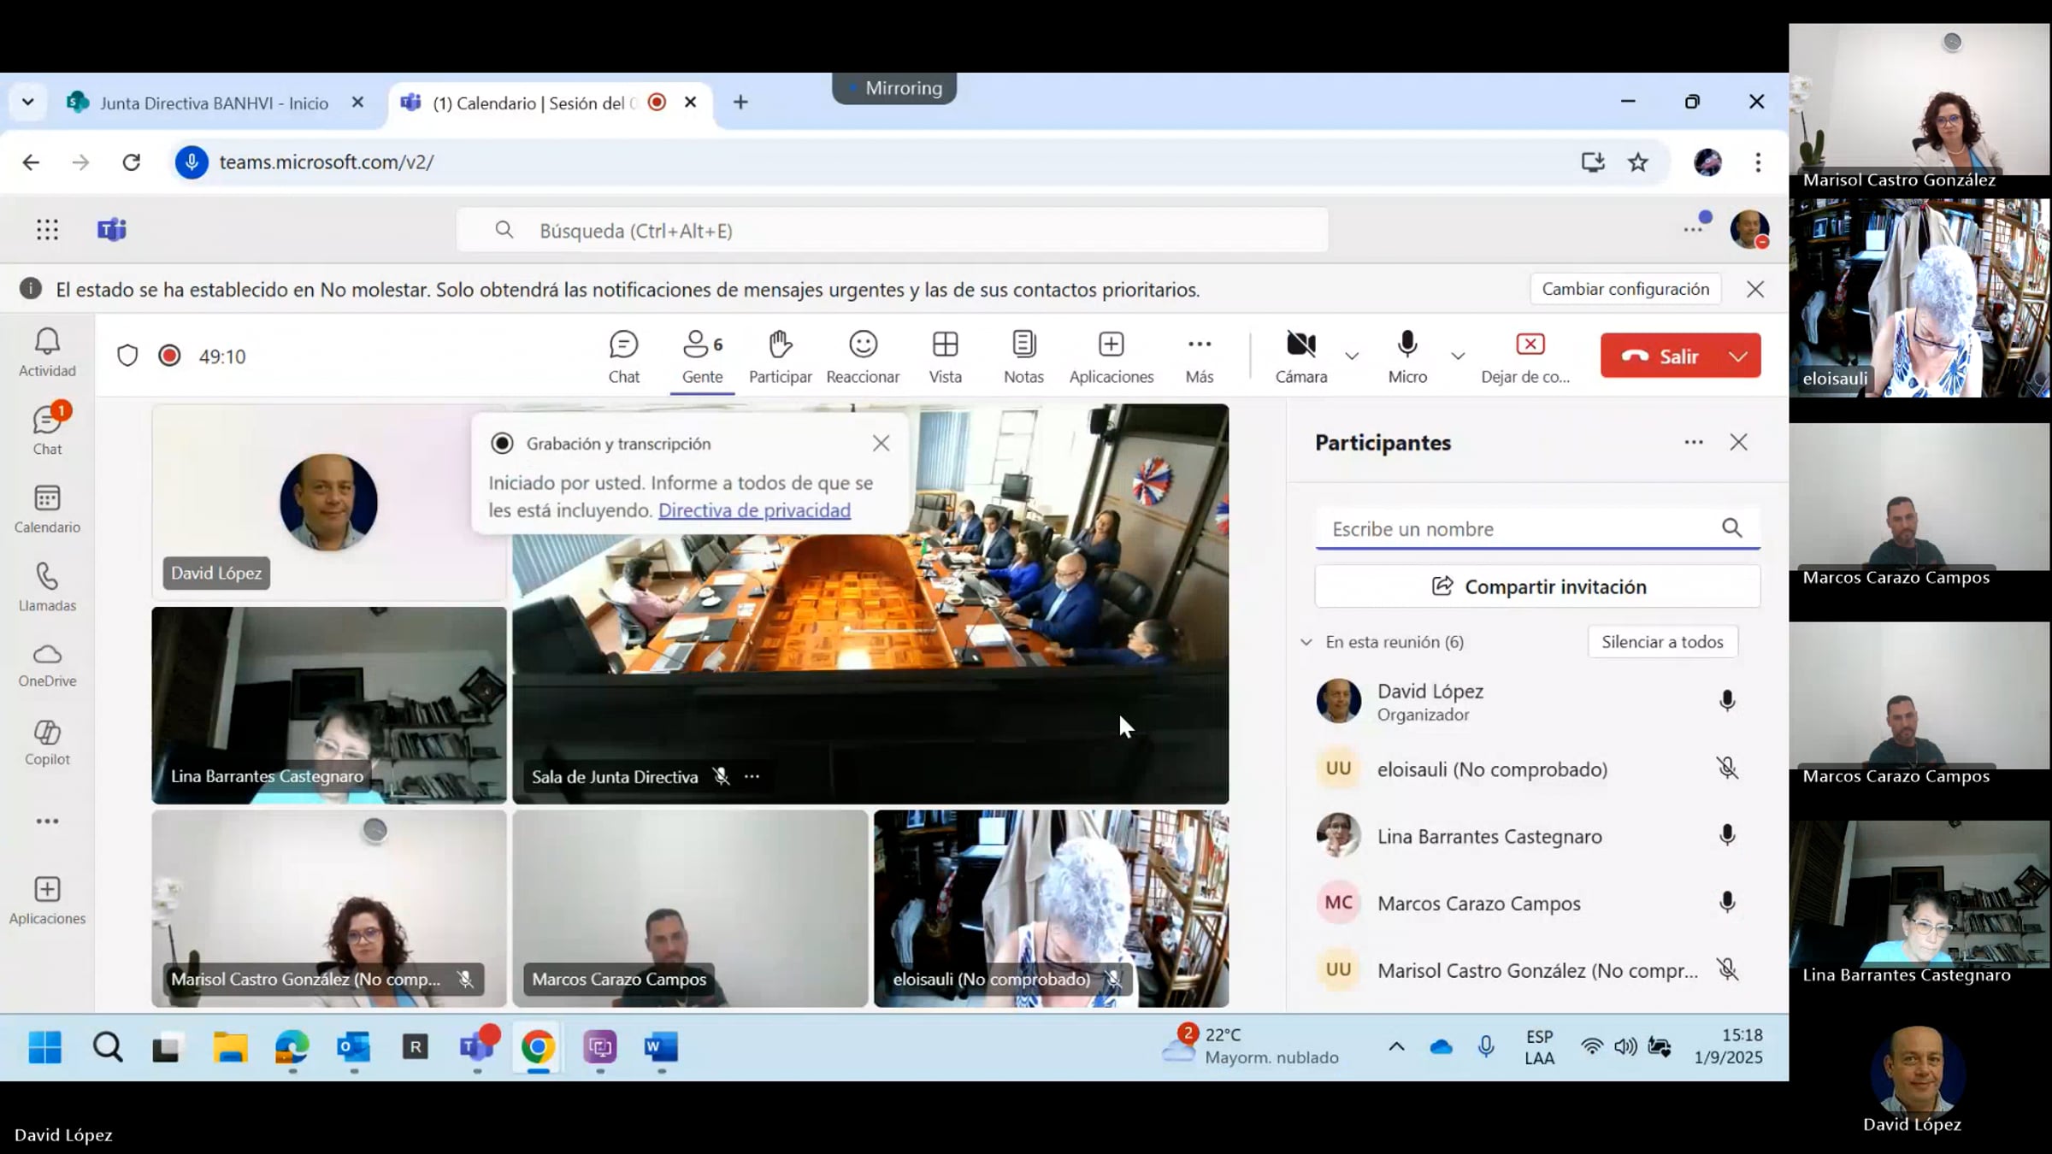Open the Más options in meeting toolbar

[x=1199, y=356]
